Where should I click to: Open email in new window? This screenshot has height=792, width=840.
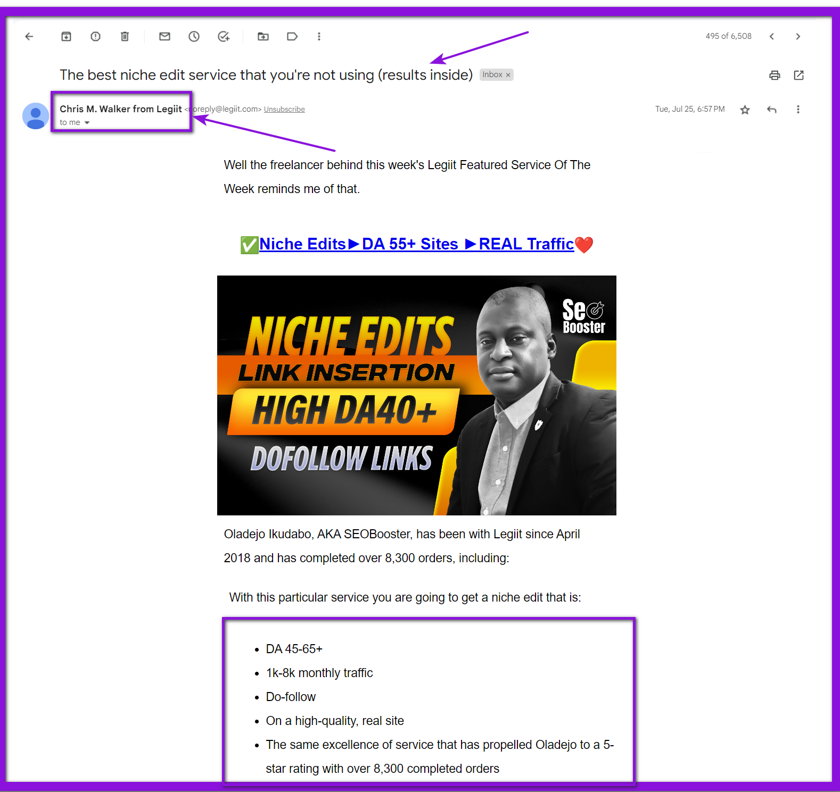click(x=798, y=75)
